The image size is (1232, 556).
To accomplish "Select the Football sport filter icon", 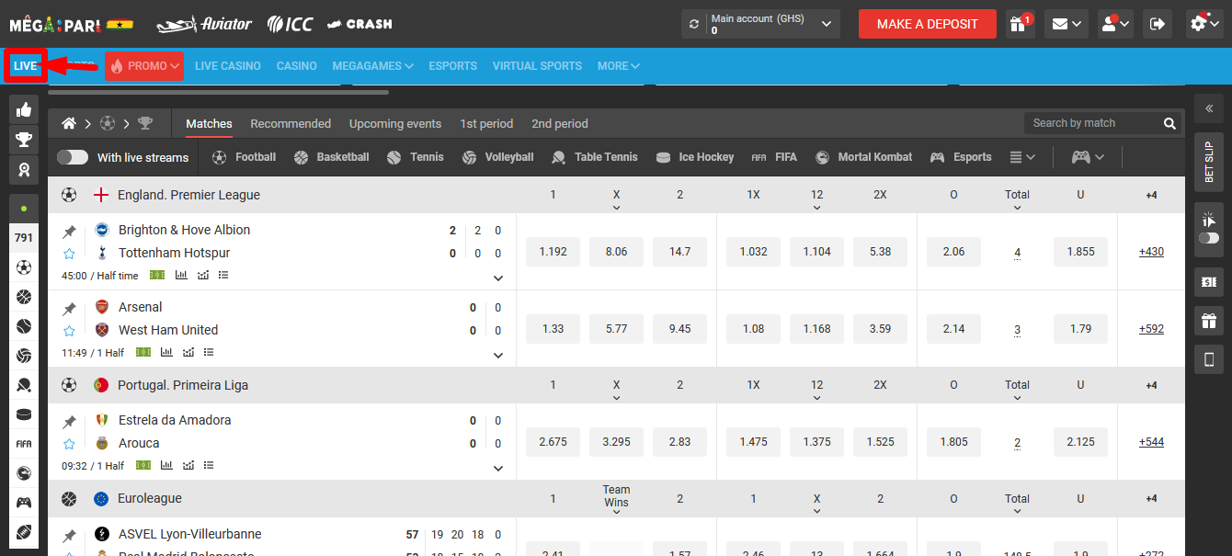I will tap(219, 156).
